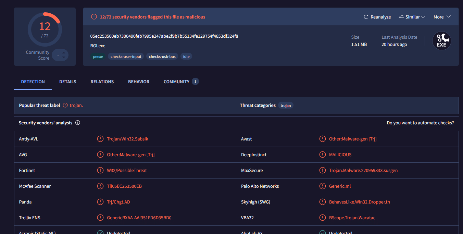The image size is (463, 234).
Task: Click the alert icon for MaxSecure result
Action: [323, 170]
